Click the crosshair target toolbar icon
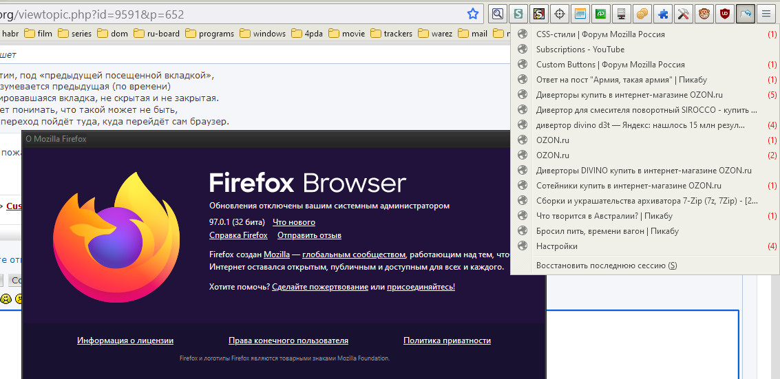 (559, 14)
